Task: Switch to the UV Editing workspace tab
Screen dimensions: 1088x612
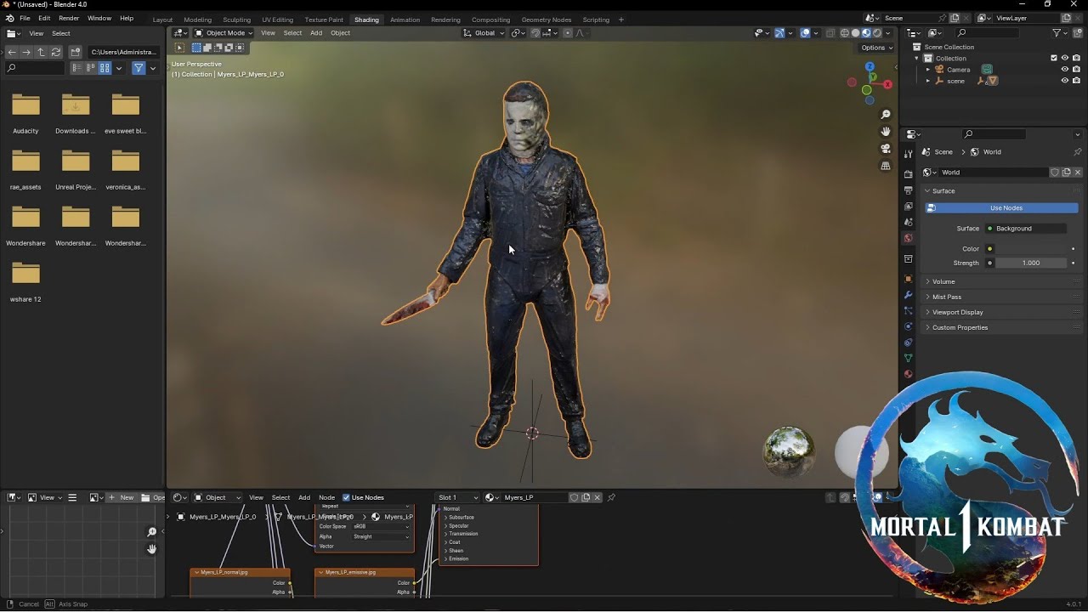Action: [277, 20]
